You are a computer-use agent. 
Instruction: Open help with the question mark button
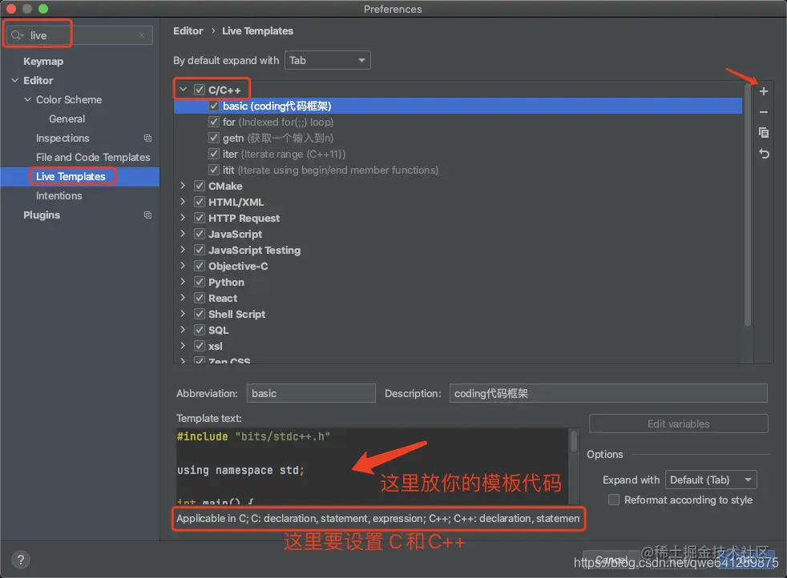tap(21, 560)
